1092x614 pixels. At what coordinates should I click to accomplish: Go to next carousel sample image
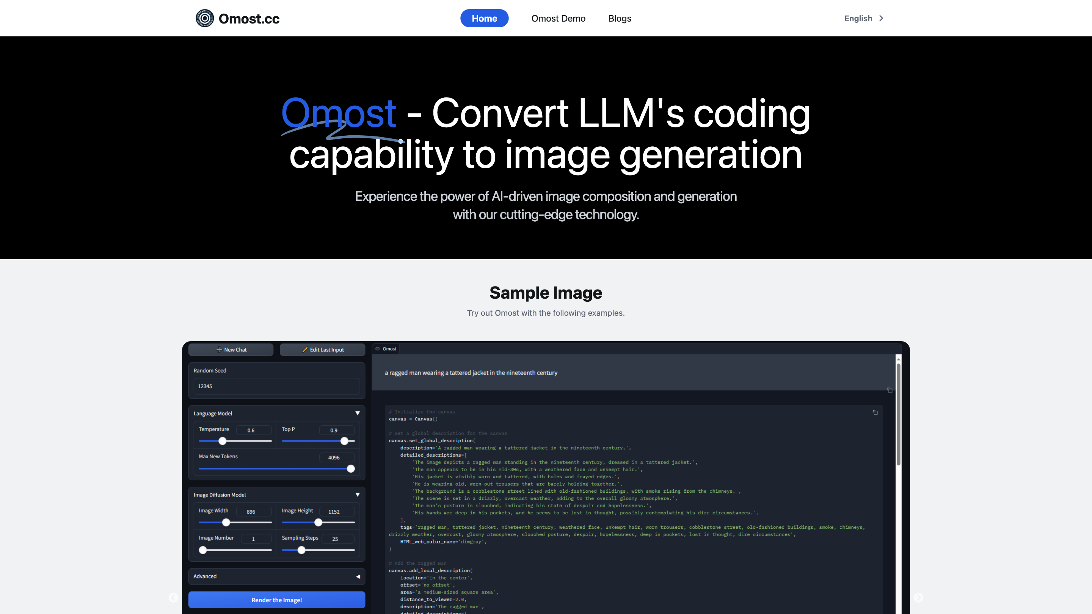pyautogui.click(x=918, y=597)
